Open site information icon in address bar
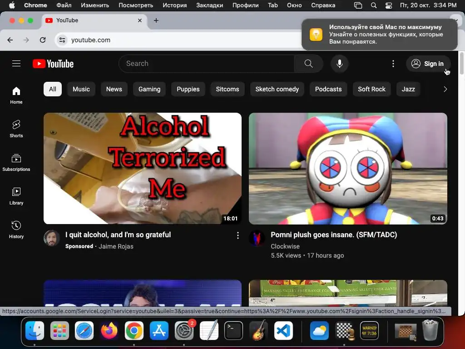This screenshot has height=349, width=465. coord(62,40)
